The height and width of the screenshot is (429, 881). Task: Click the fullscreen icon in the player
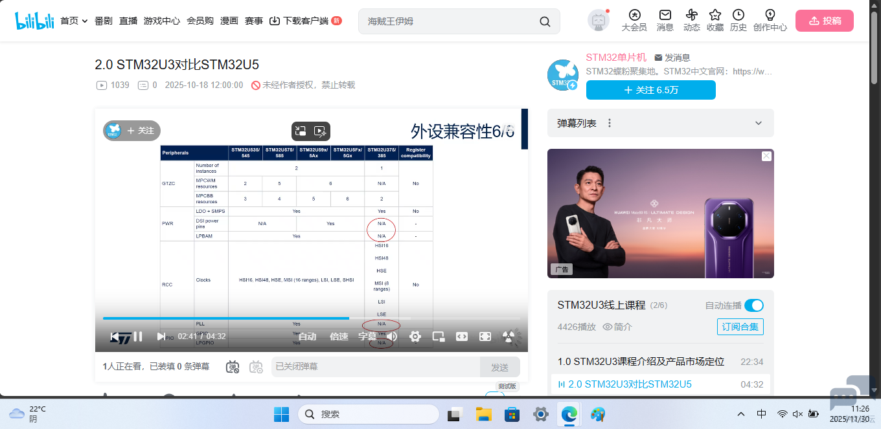click(485, 336)
